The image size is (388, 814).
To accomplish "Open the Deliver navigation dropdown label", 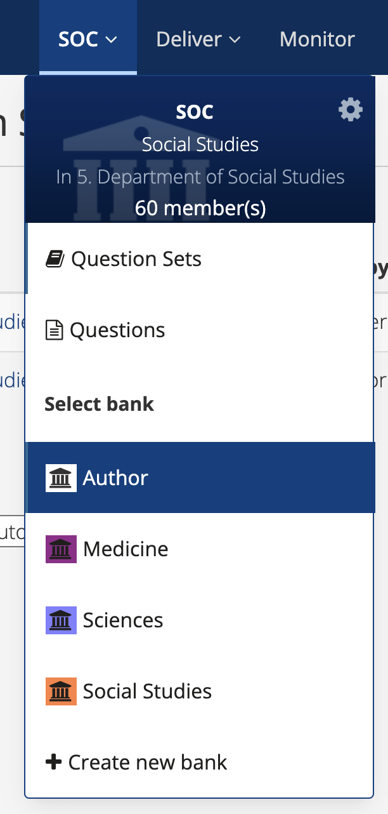I will [x=190, y=39].
